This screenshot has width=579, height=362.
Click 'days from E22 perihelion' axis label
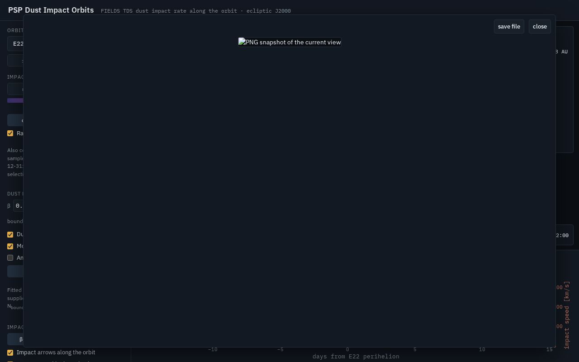click(356, 357)
